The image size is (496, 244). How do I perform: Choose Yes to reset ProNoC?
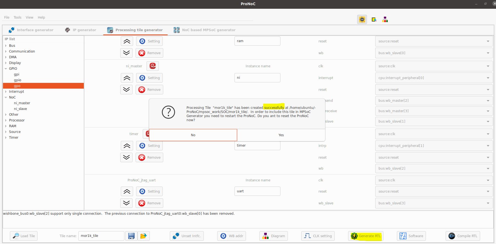(x=281, y=135)
